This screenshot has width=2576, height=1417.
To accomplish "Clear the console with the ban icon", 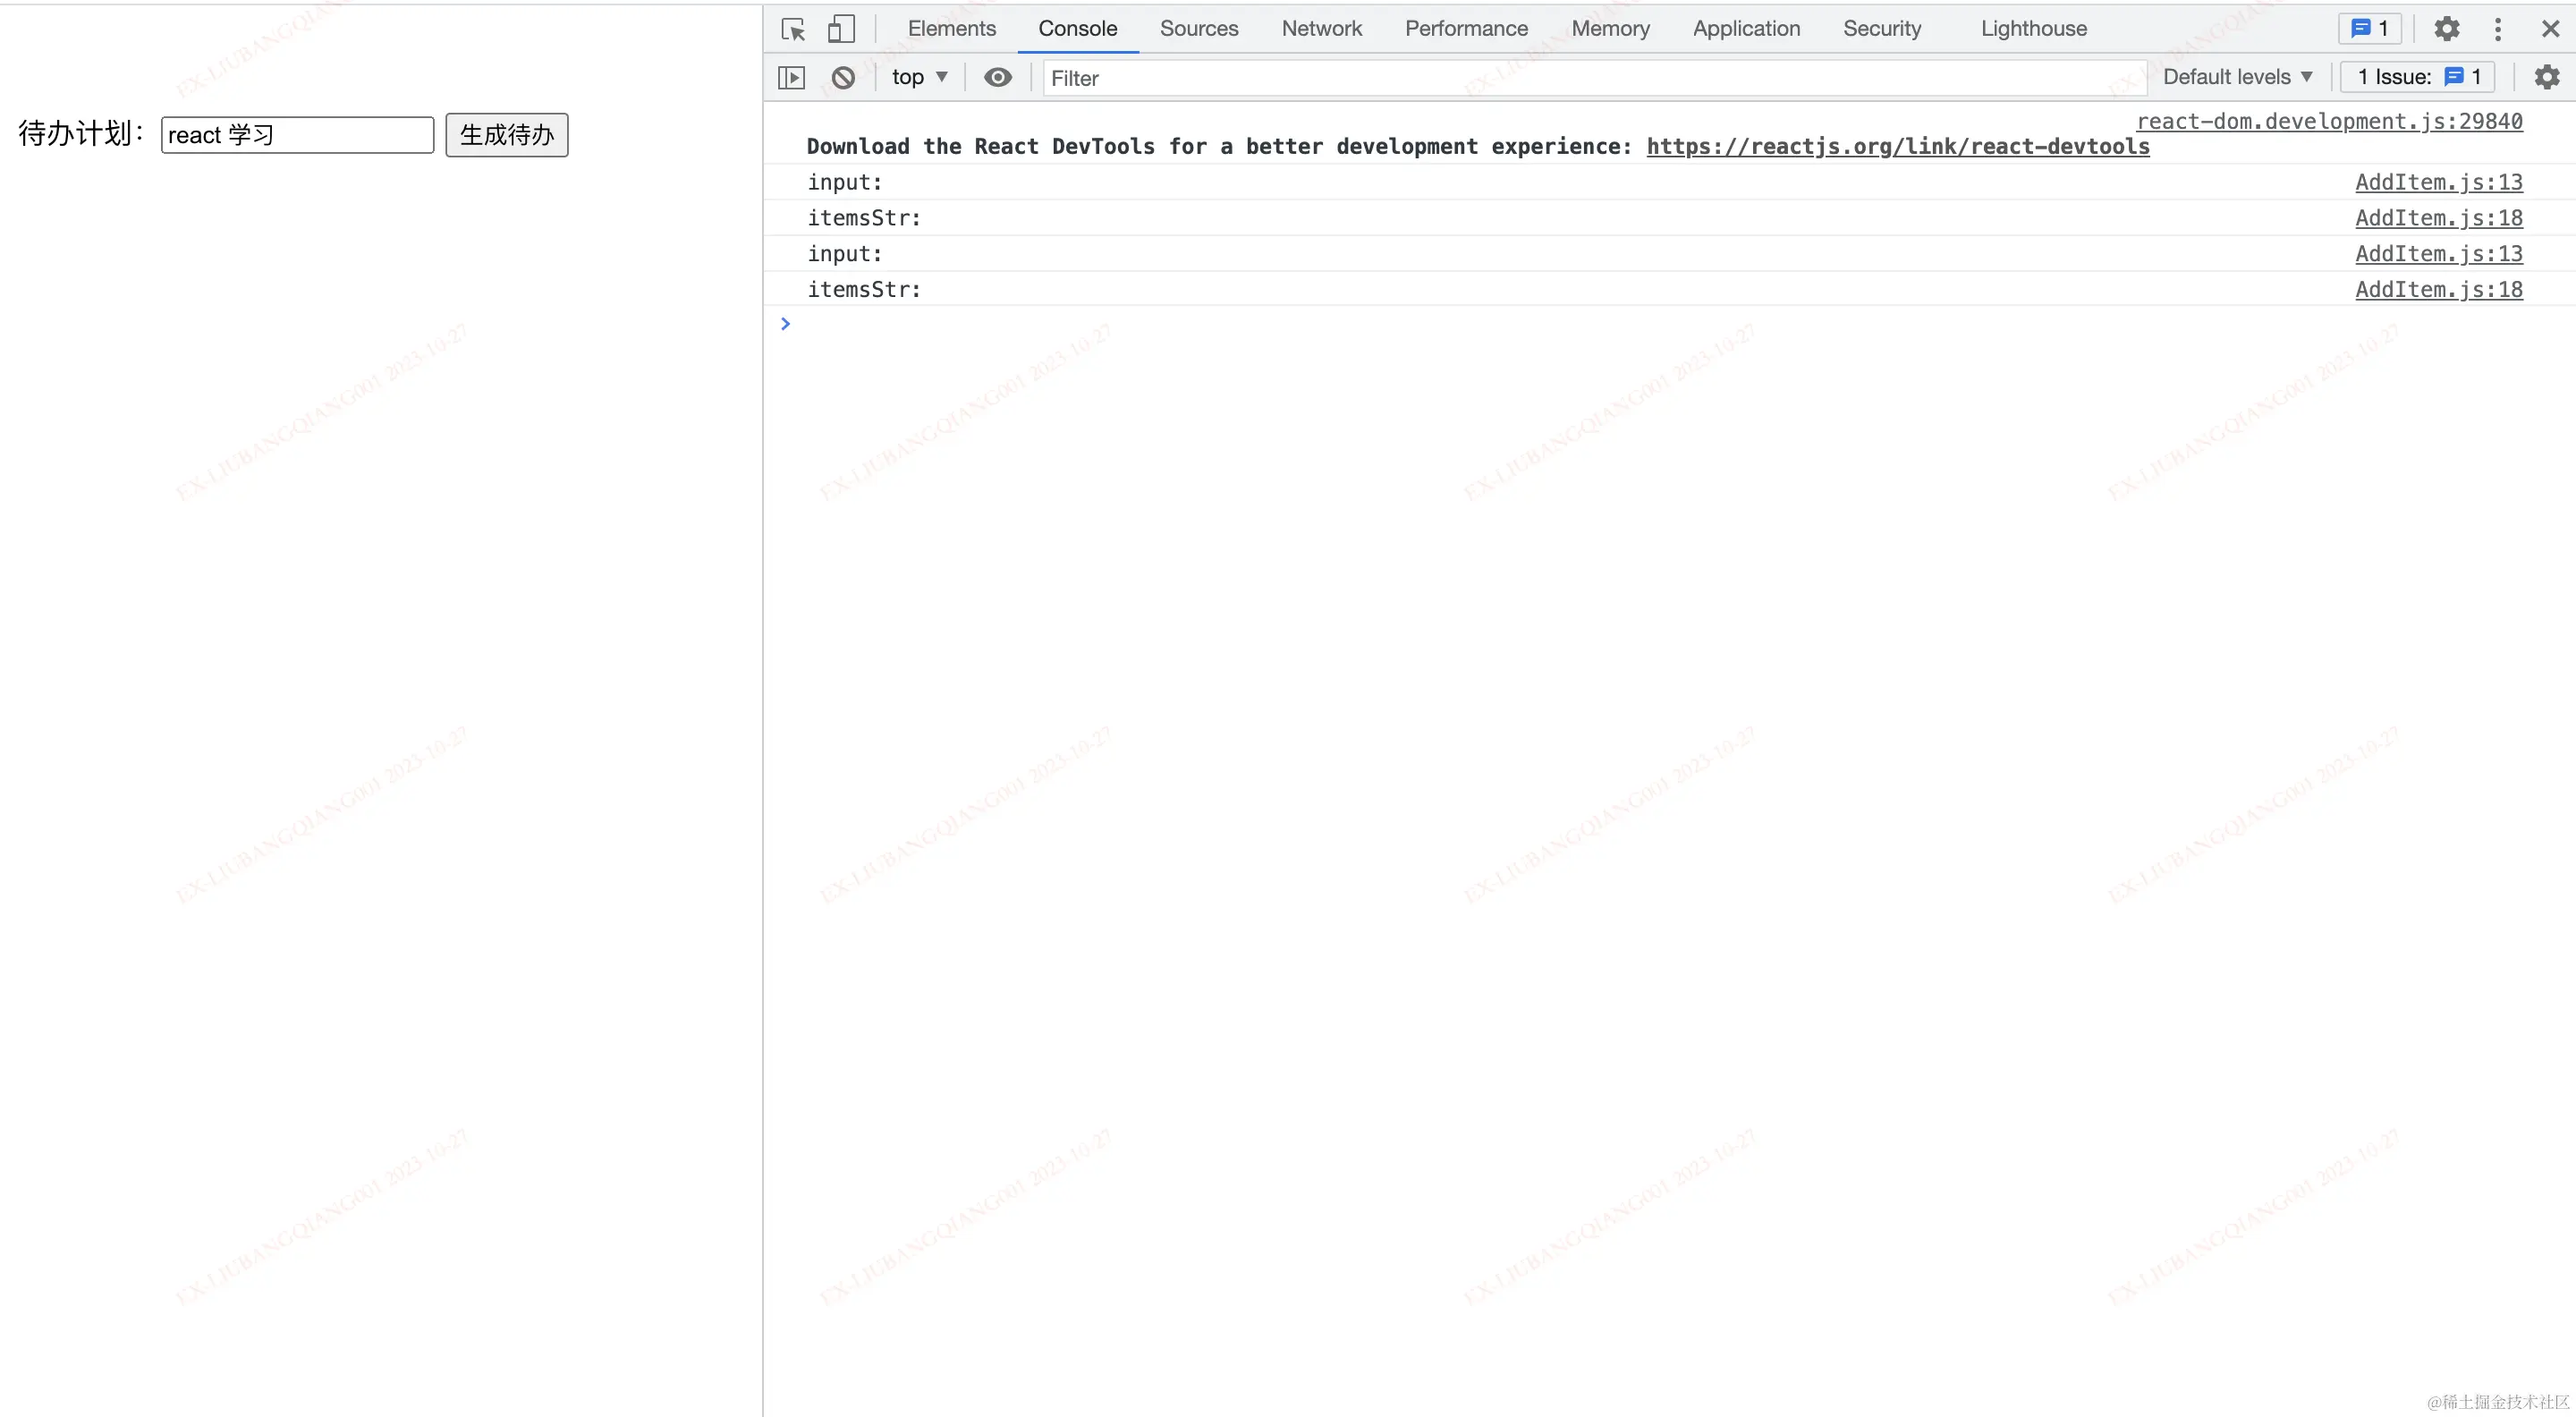I will click(x=843, y=77).
